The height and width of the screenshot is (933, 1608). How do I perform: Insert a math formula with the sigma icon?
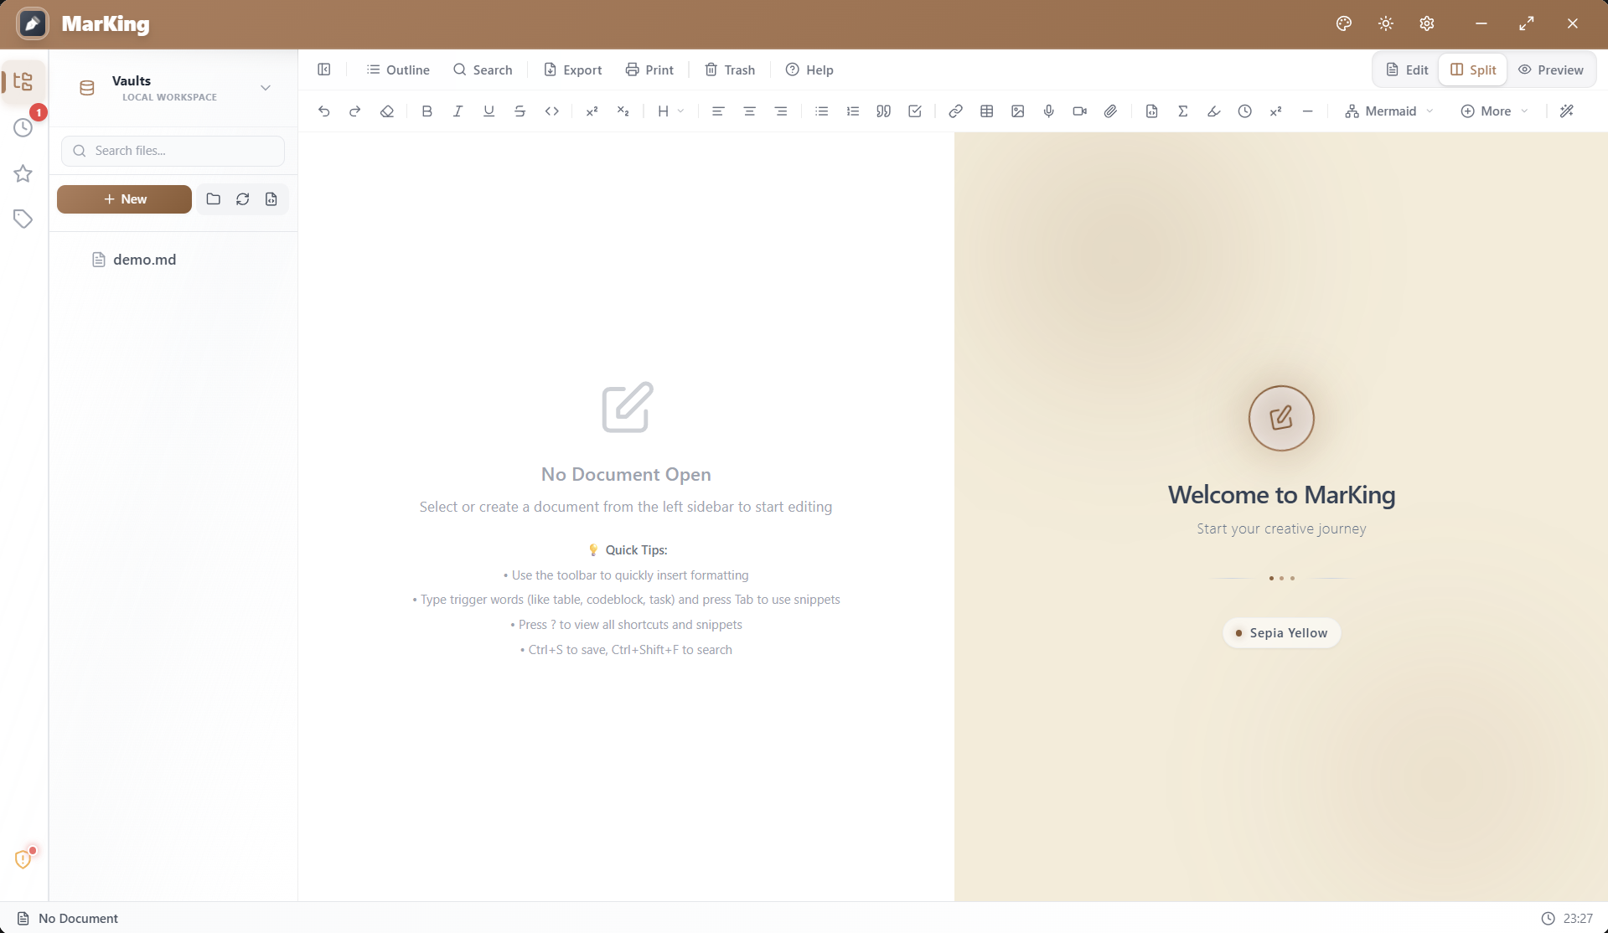tap(1183, 111)
